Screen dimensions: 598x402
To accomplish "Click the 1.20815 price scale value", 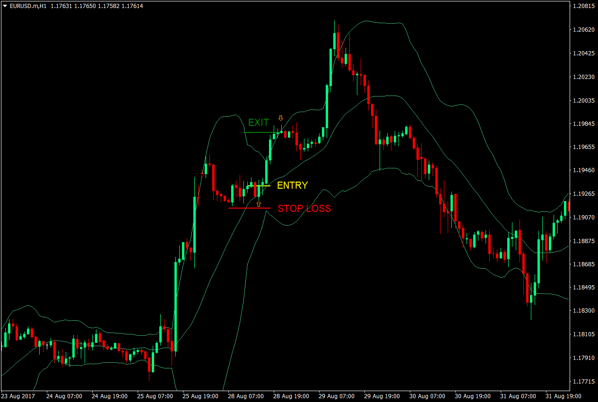I will (x=585, y=6).
